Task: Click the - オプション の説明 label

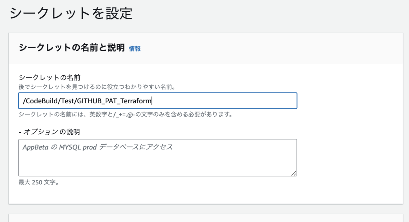Action: [49, 131]
